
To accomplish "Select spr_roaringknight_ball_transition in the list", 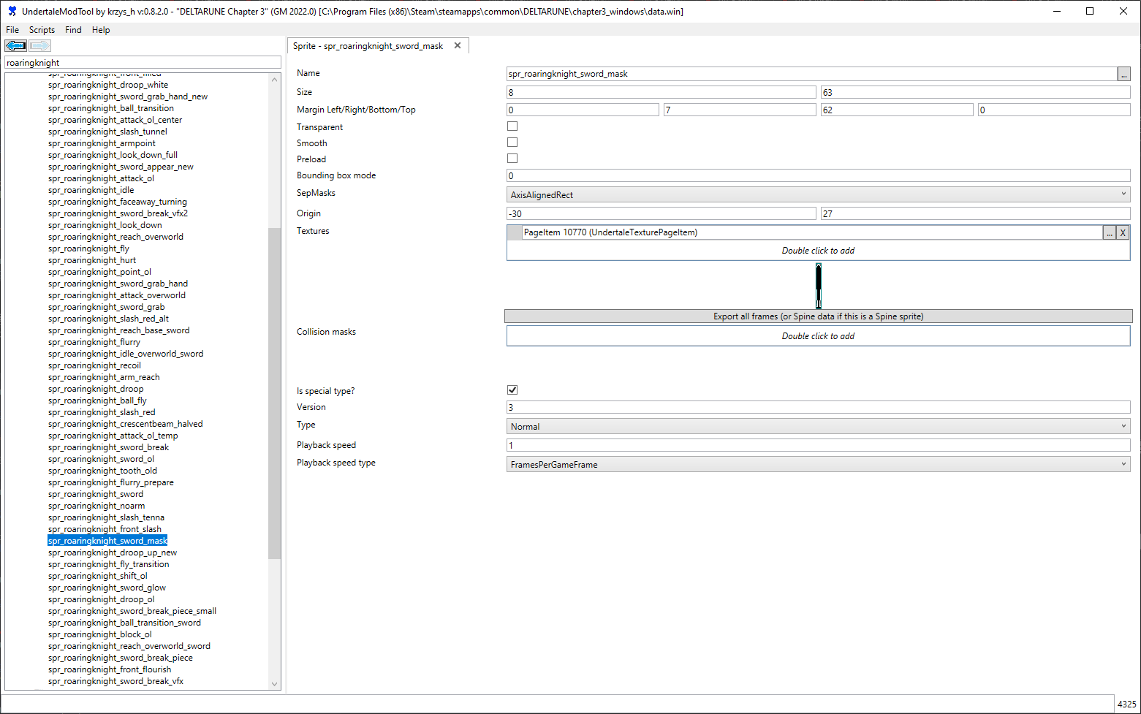I will click(x=111, y=108).
